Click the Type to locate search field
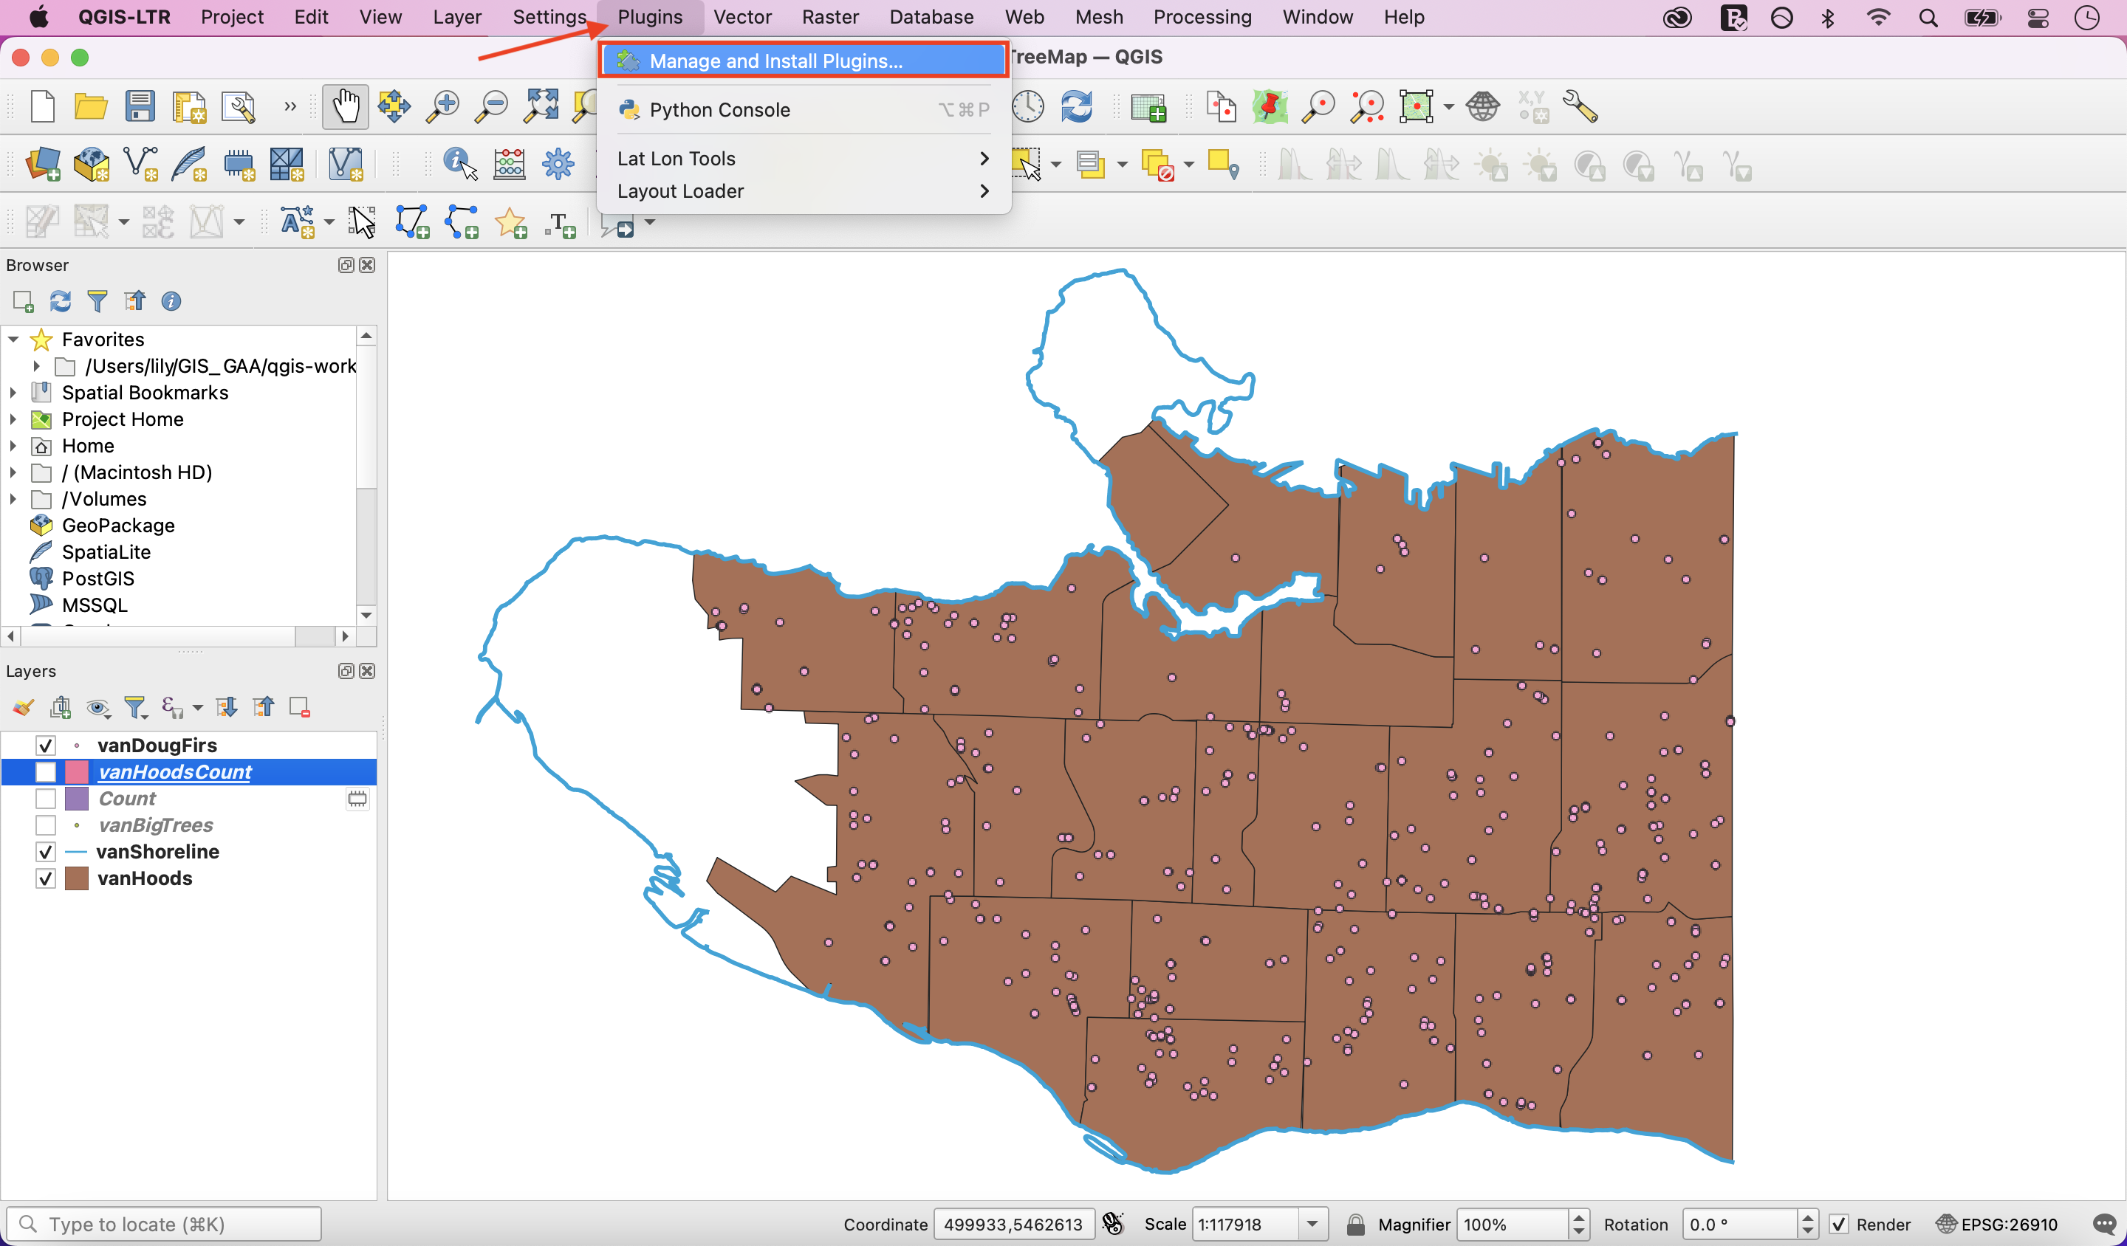 click(165, 1224)
